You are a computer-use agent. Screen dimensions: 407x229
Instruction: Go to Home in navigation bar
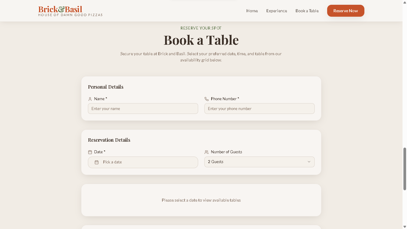[x=252, y=11]
